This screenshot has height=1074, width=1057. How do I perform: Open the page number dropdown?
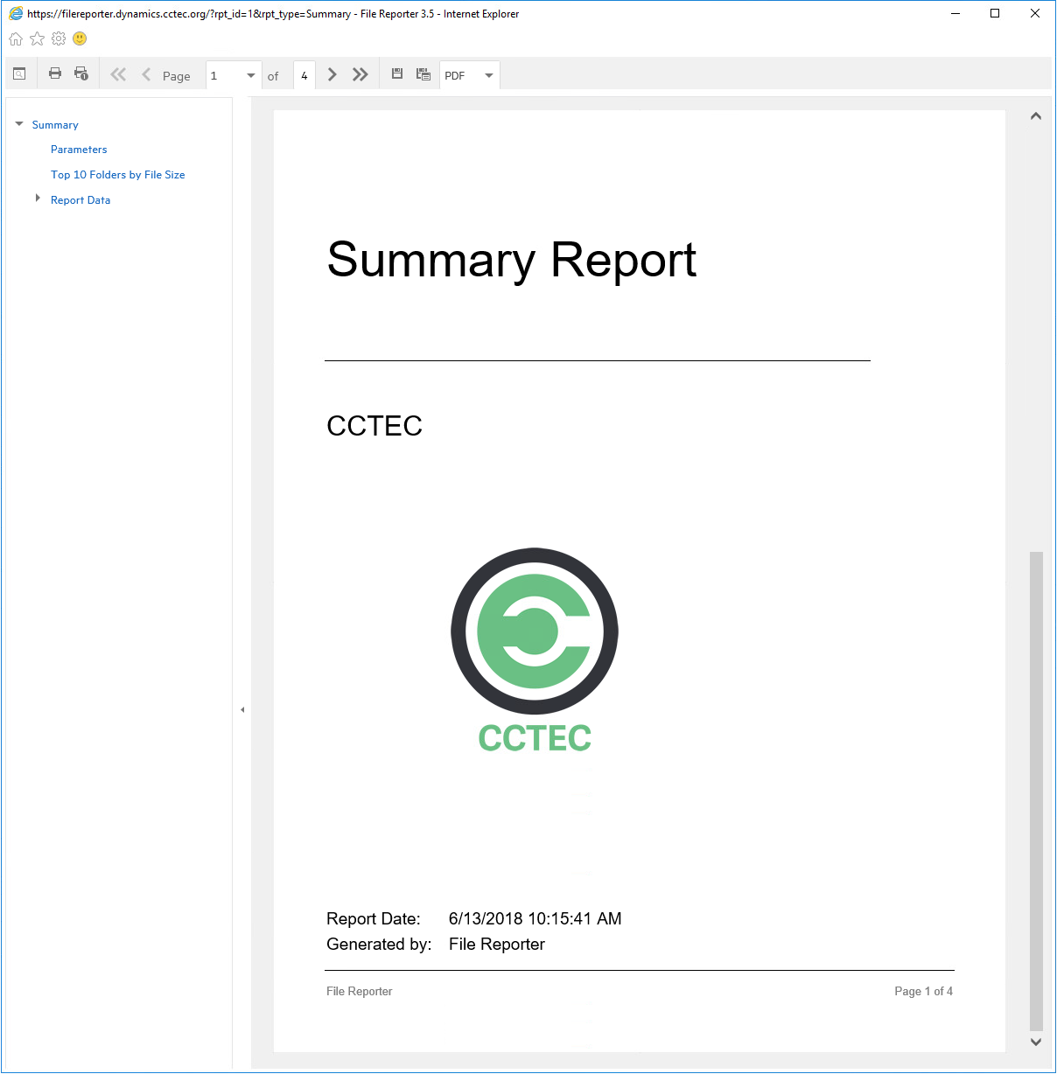[251, 75]
